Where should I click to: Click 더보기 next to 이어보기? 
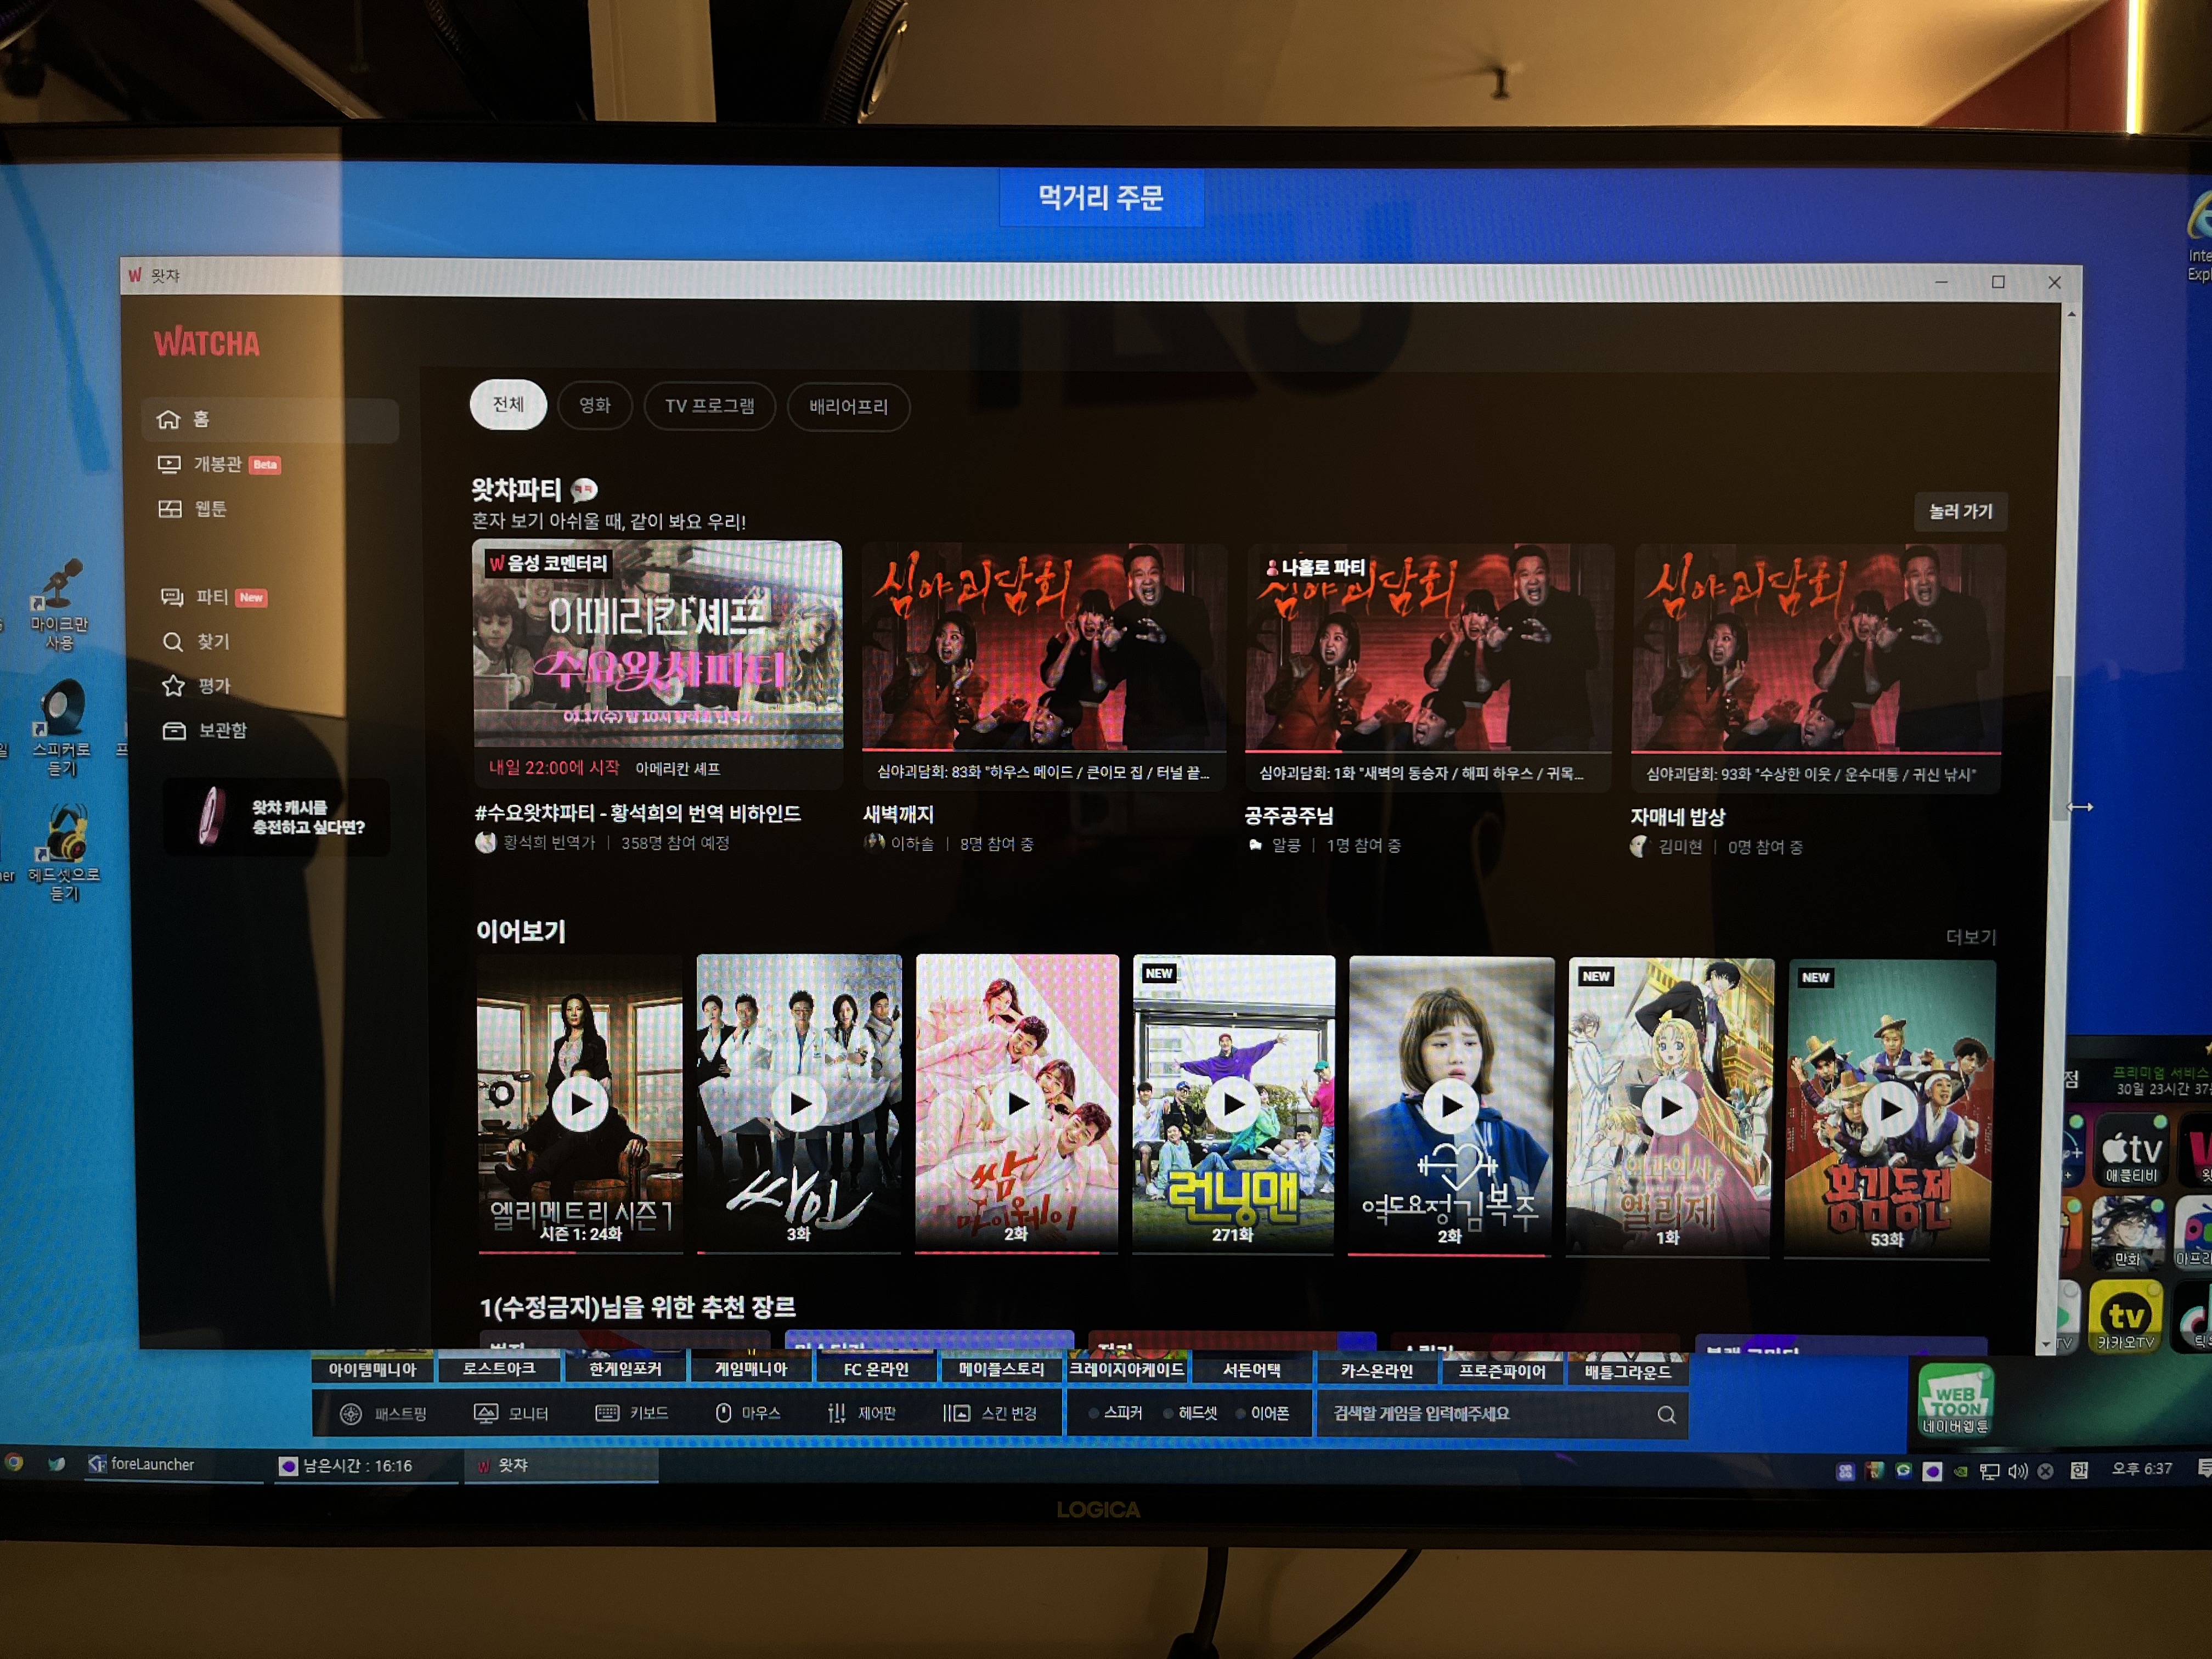click(1970, 937)
